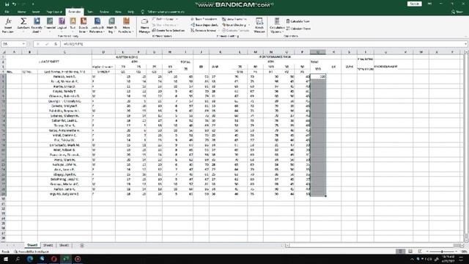
Task: Click the taskbar search icon
Action: tap(18, 259)
